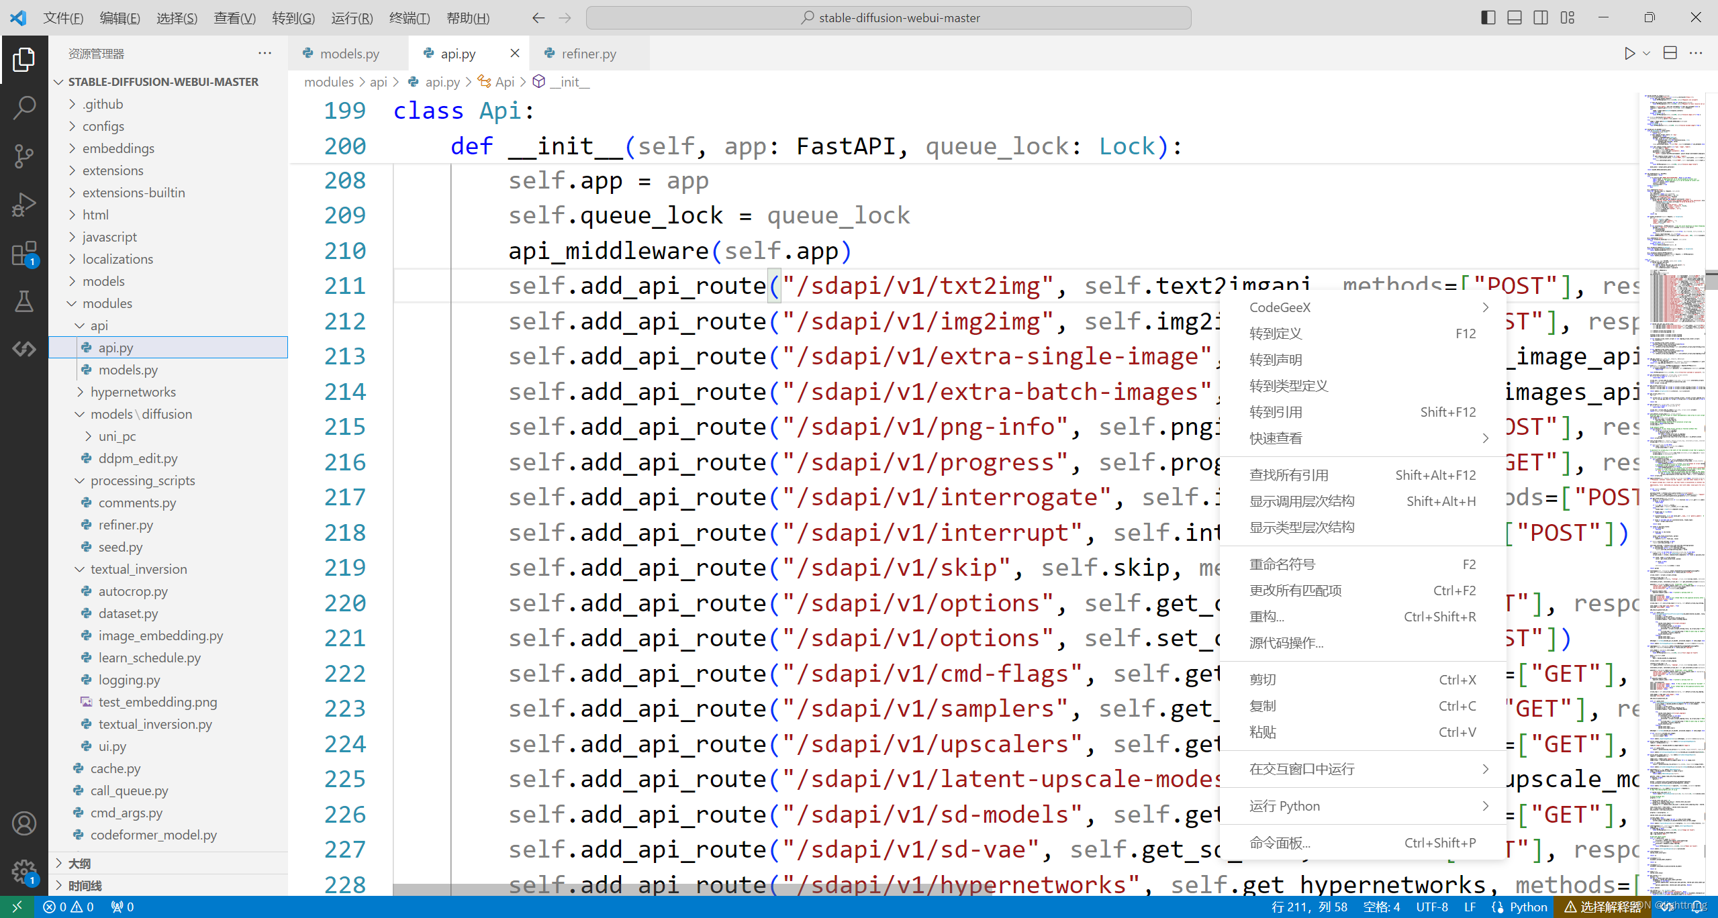
Task: Open the Testing flask icon
Action: pos(24,302)
